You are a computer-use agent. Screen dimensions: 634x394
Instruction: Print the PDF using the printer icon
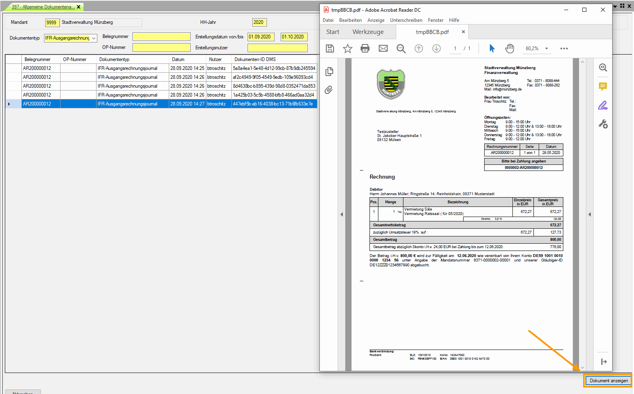coord(365,48)
